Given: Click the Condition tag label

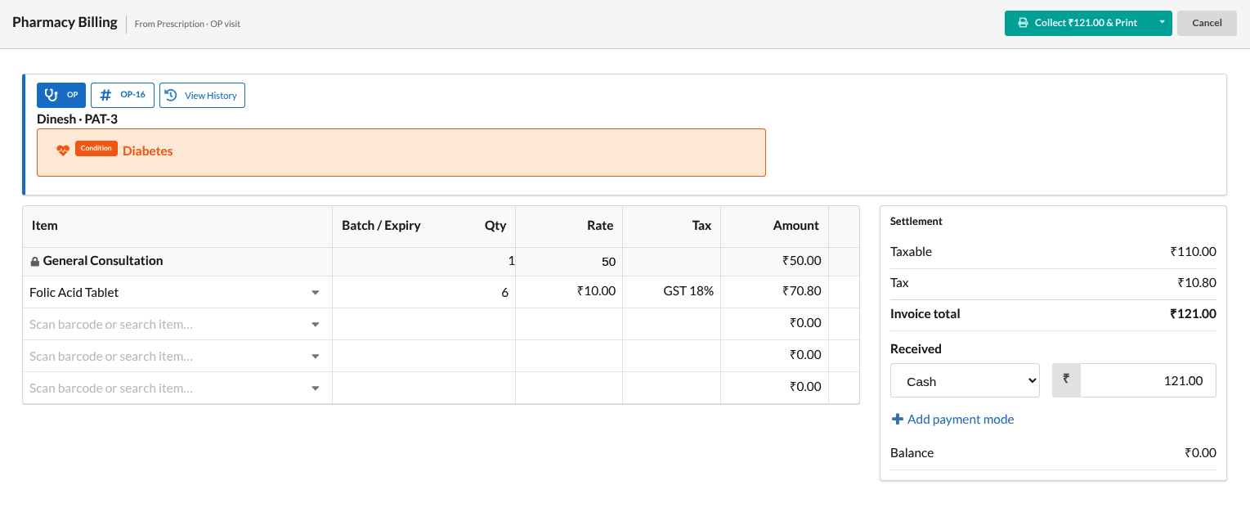Looking at the screenshot, I should click(x=96, y=148).
